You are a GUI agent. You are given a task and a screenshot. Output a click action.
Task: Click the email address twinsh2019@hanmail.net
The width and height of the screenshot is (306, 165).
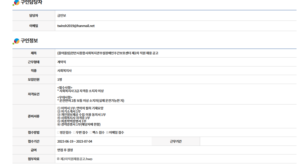tap(76, 26)
